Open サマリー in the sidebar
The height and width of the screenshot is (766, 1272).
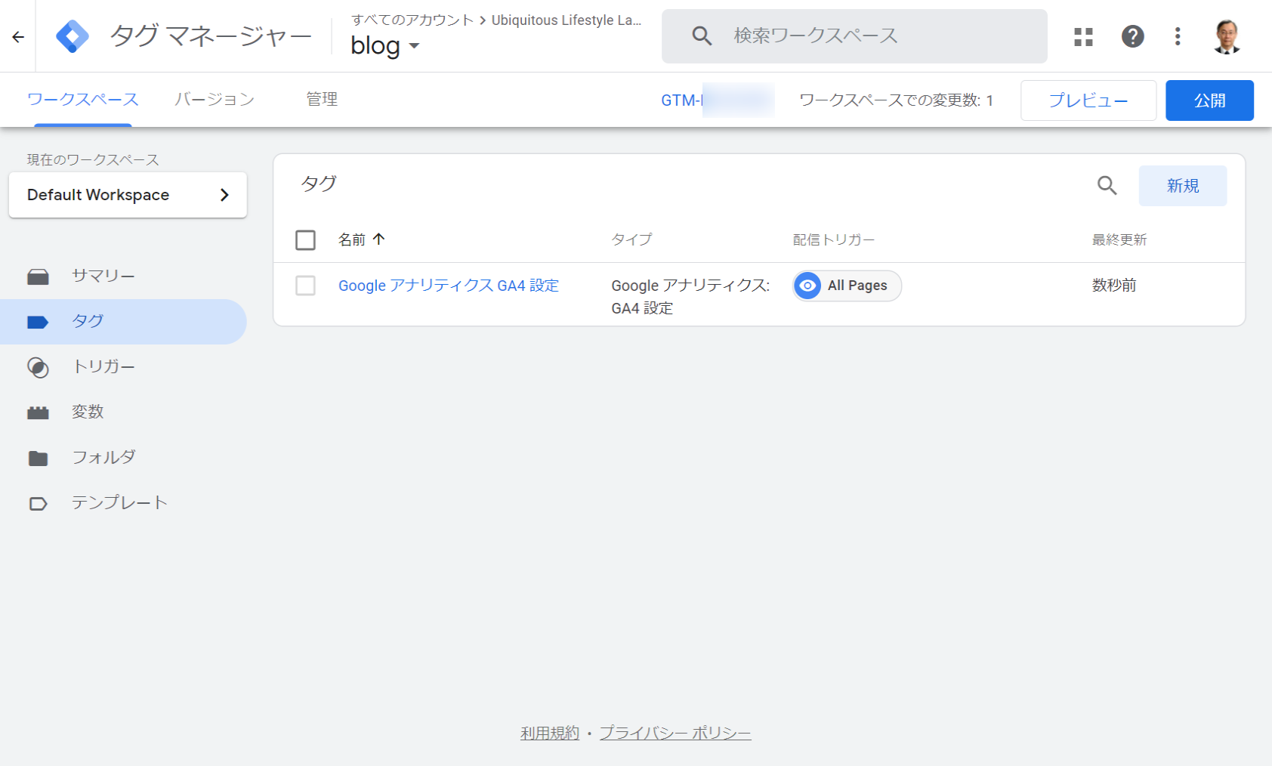click(124, 276)
